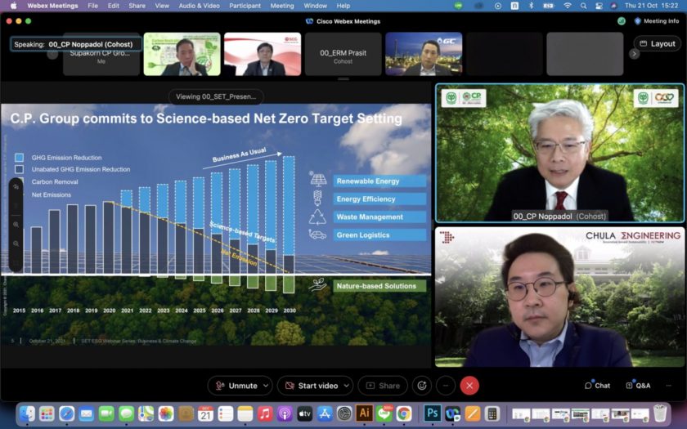Open the Participant menu
This screenshot has width=687, height=429.
245,6
